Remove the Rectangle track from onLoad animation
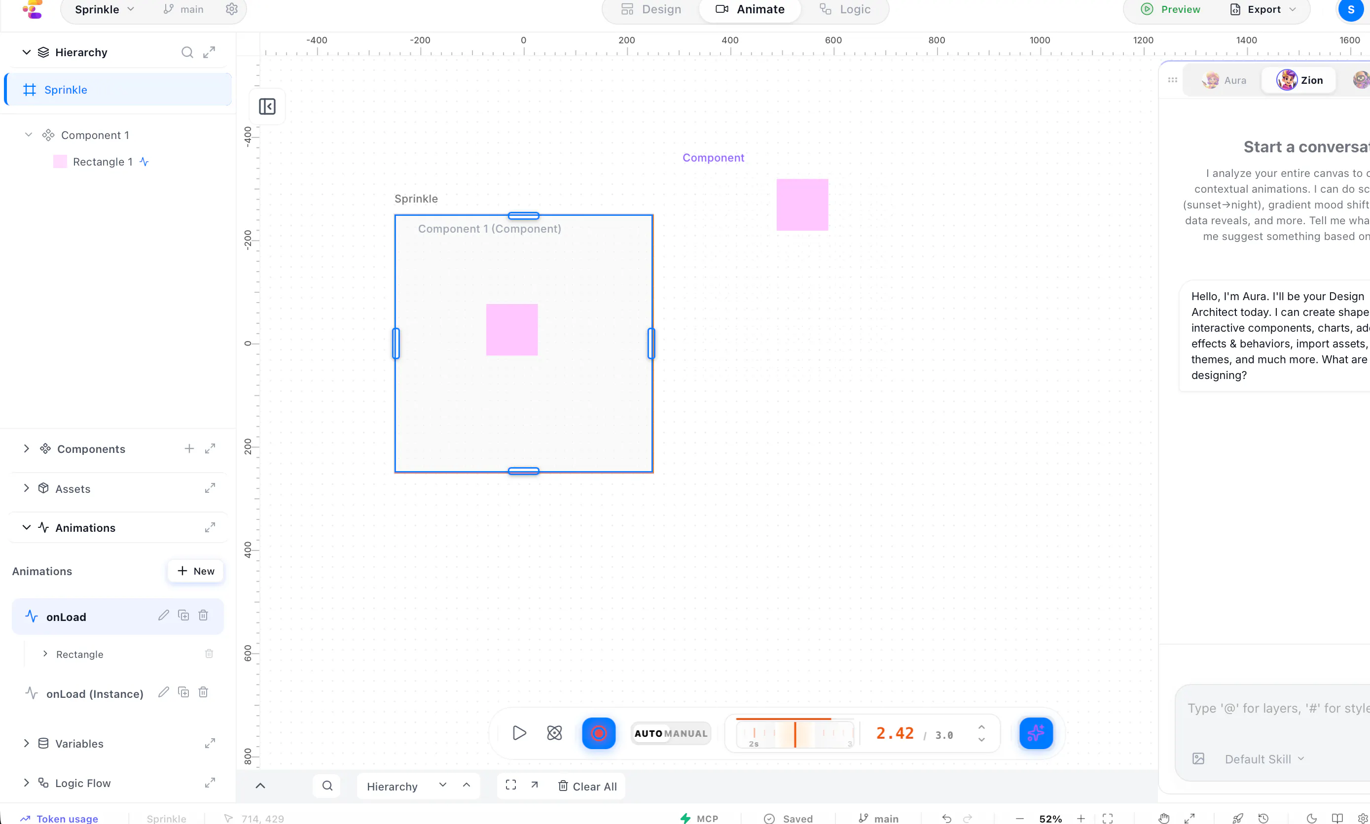This screenshot has width=1370, height=824. tap(209, 653)
